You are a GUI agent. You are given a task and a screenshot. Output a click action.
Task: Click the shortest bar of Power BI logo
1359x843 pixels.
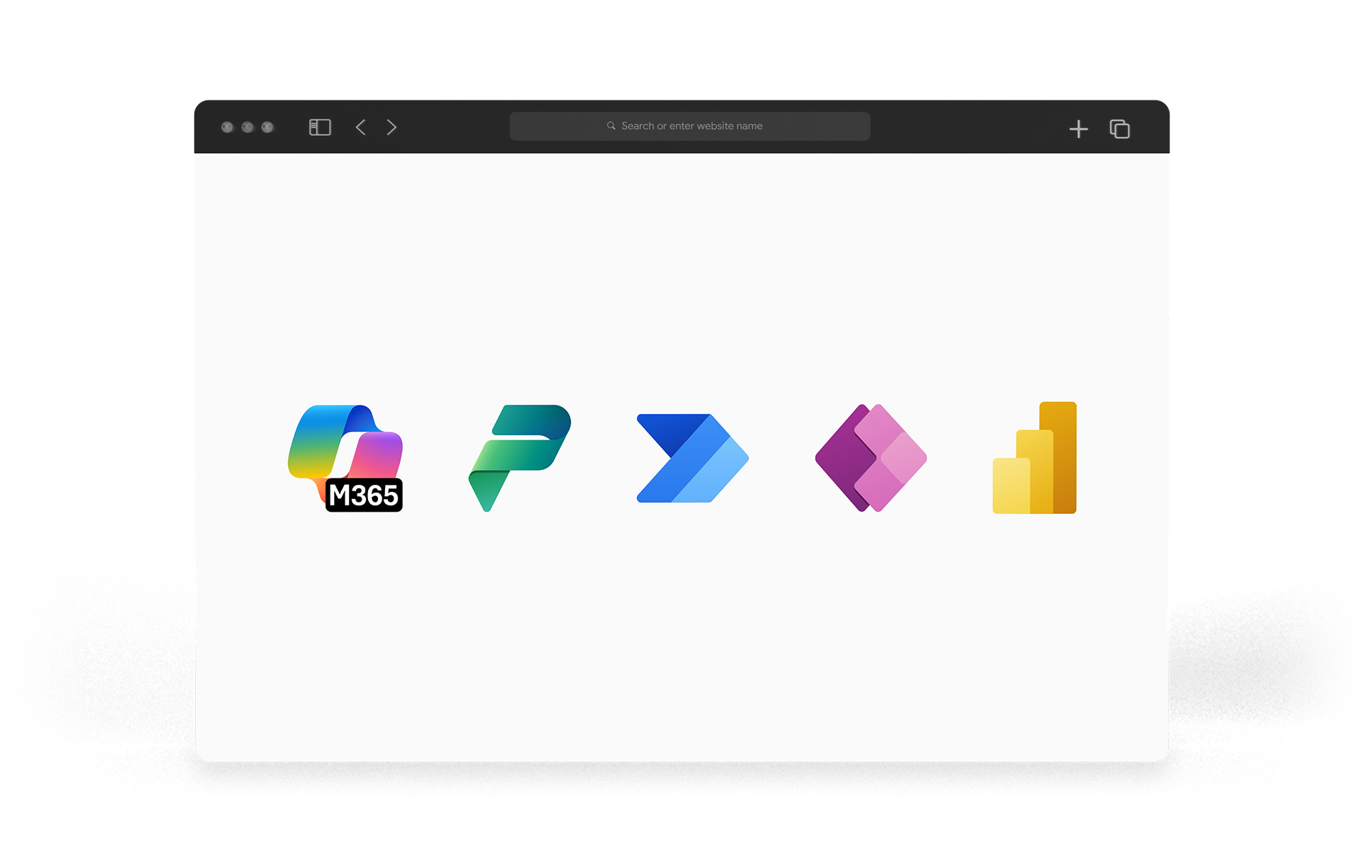tap(1010, 486)
